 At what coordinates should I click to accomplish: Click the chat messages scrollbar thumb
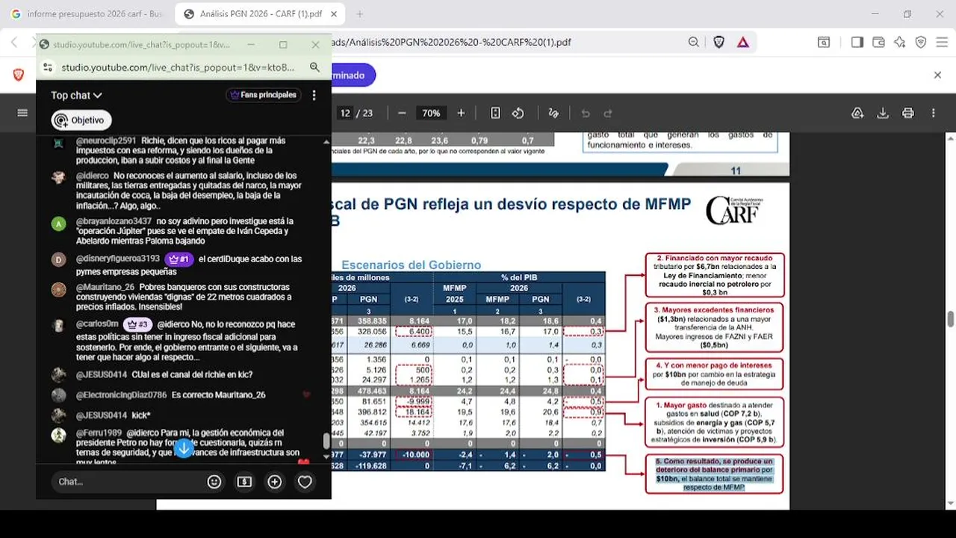coord(326,441)
